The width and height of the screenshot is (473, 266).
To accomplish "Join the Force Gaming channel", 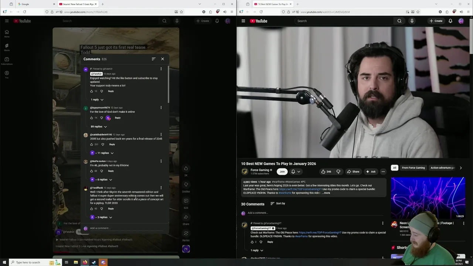I will pyautogui.click(x=282, y=171).
